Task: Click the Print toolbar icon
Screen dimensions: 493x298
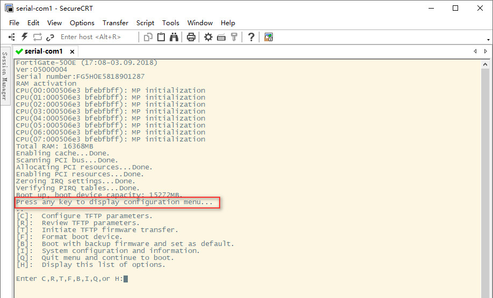Action: (191, 37)
